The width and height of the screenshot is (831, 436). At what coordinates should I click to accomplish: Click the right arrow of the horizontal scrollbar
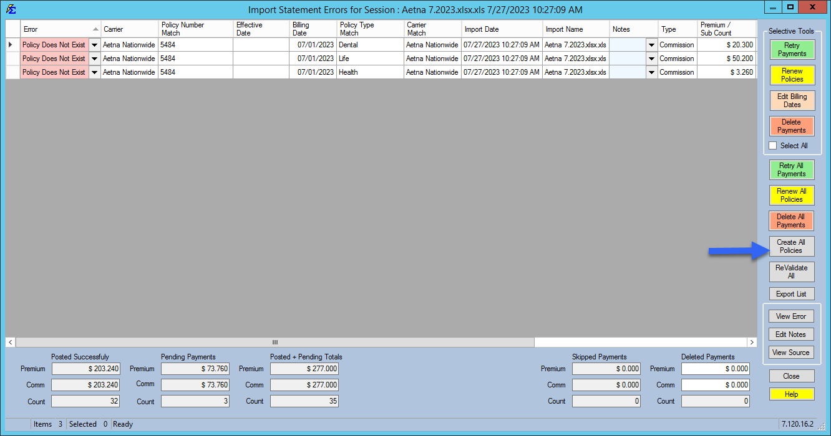[x=752, y=342]
